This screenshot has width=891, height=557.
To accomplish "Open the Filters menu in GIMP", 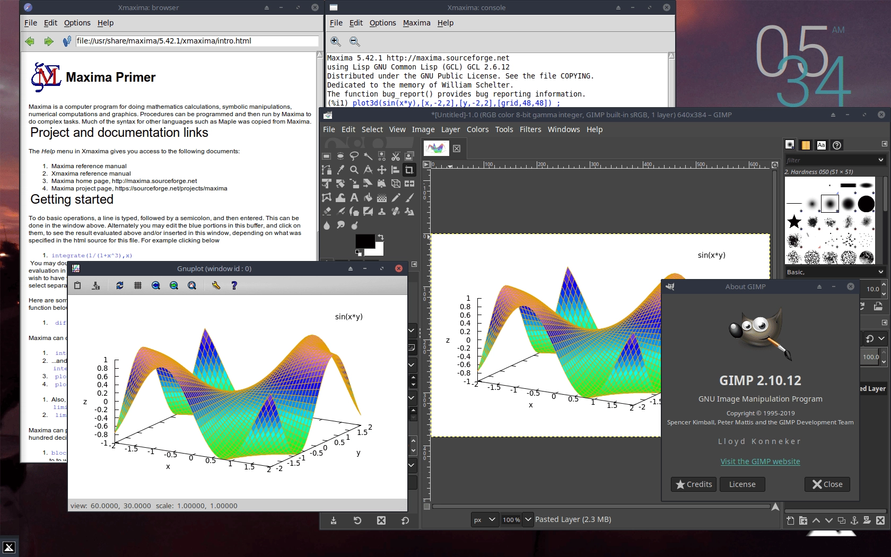I will coord(530,129).
